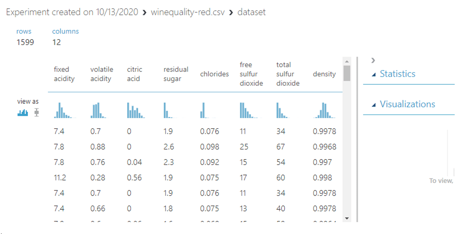Image resolution: width=467 pixels, height=234 pixels.
Task: Switch view to histogram icon
Action: [23, 113]
